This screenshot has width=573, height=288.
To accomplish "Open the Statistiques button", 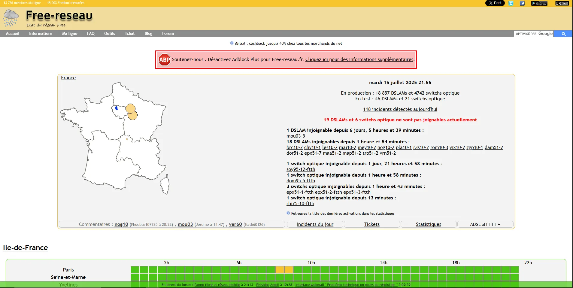I will 429,224.
